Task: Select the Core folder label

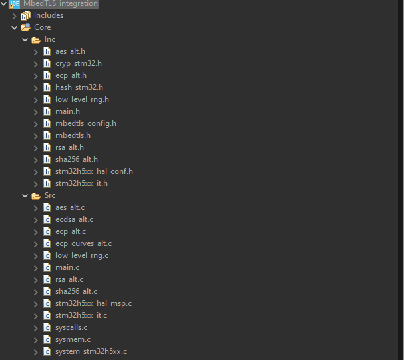Action: tap(42, 27)
